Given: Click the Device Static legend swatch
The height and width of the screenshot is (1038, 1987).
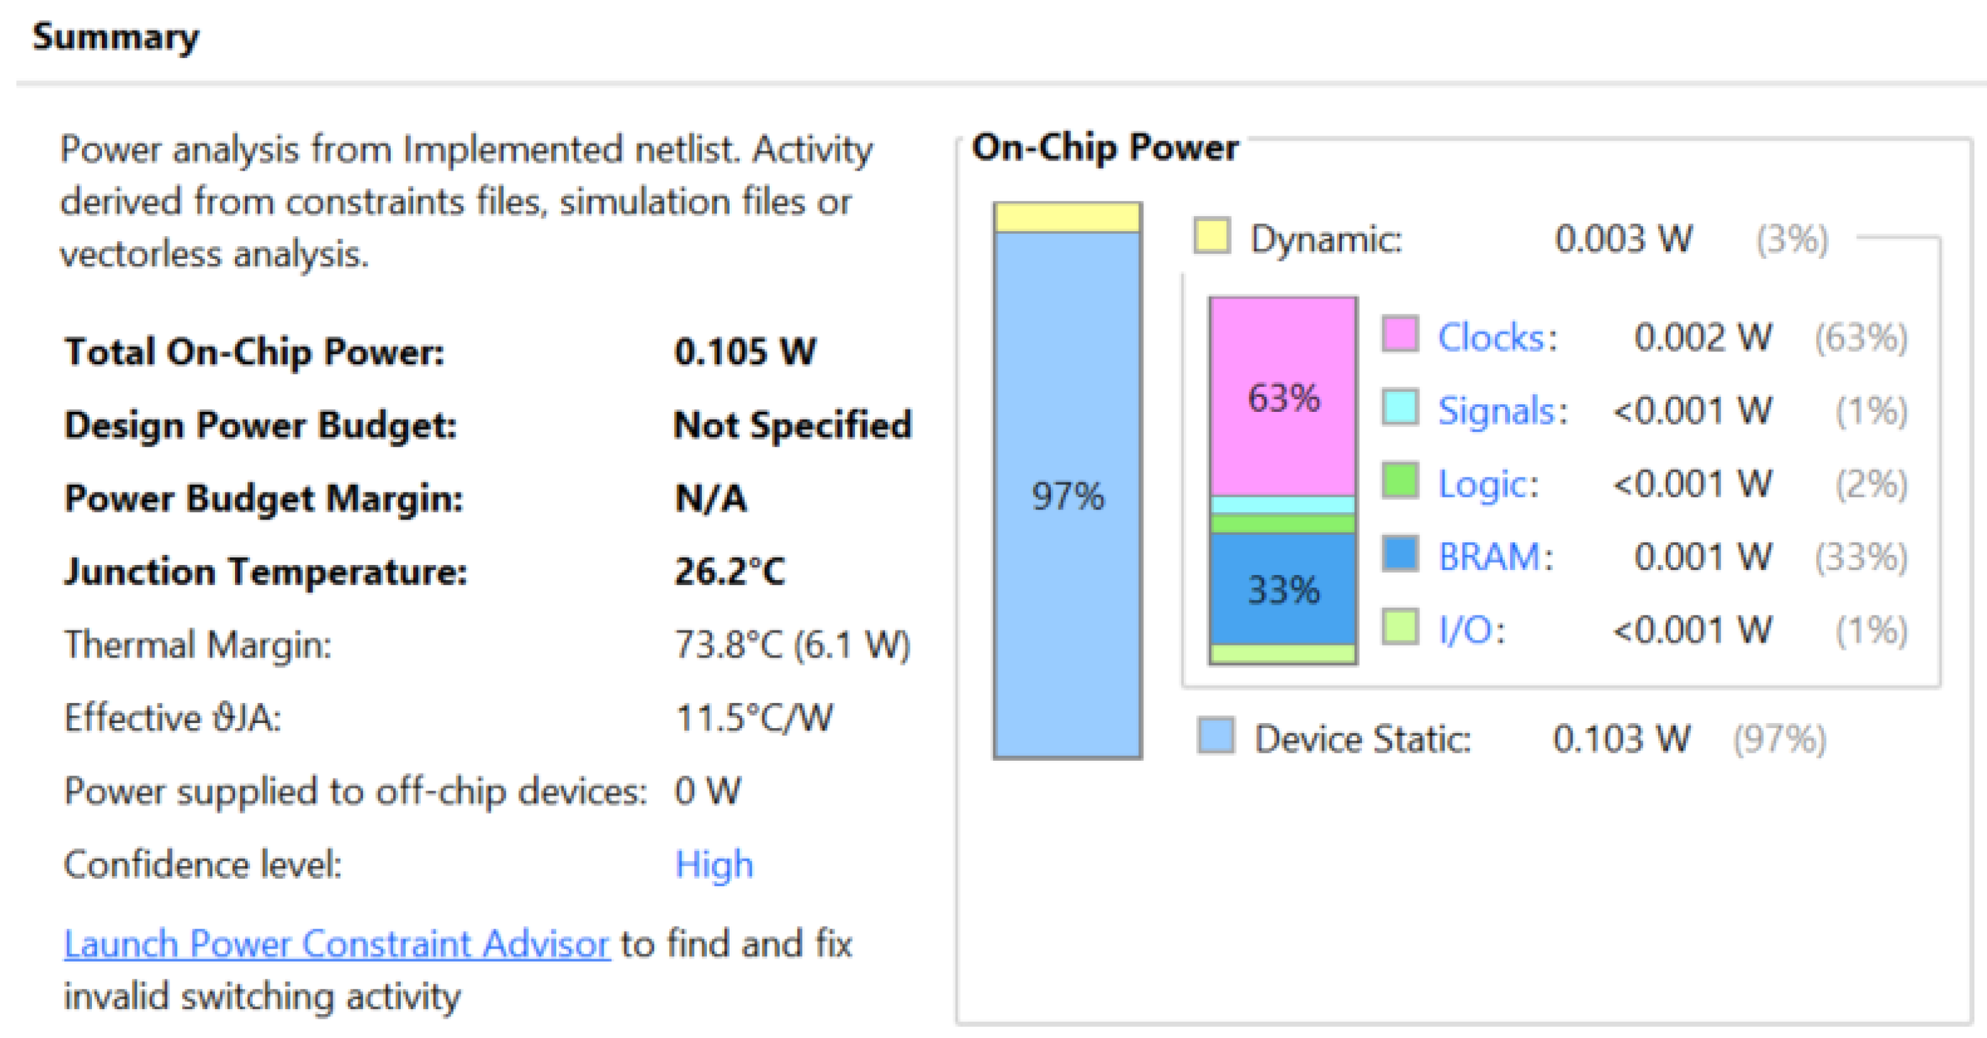Looking at the screenshot, I should [1216, 735].
